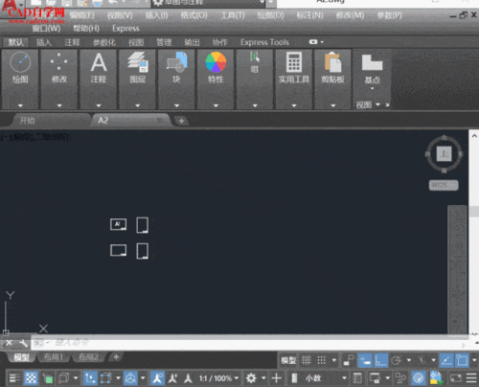Image resolution: width=479 pixels, height=387 pixels.
Task: Open the 视图 panel title dropdown arrow
Action: coord(378,104)
